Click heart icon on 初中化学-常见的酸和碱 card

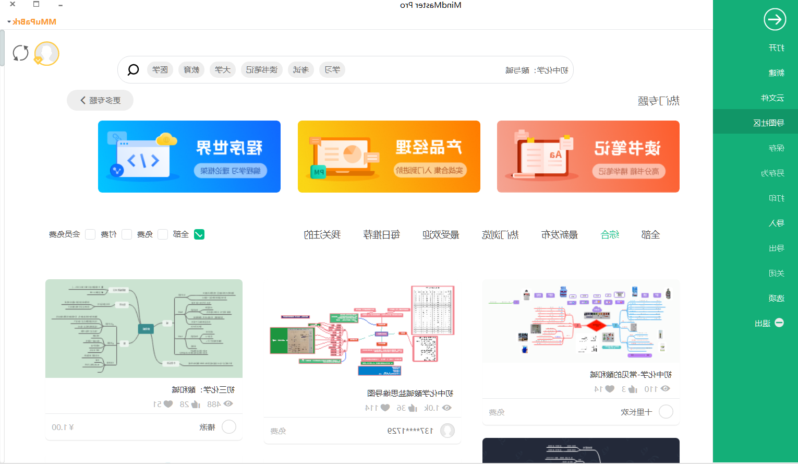[x=610, y=389]
